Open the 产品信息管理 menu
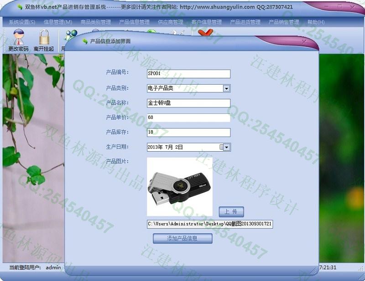 [x=134, y=22]
